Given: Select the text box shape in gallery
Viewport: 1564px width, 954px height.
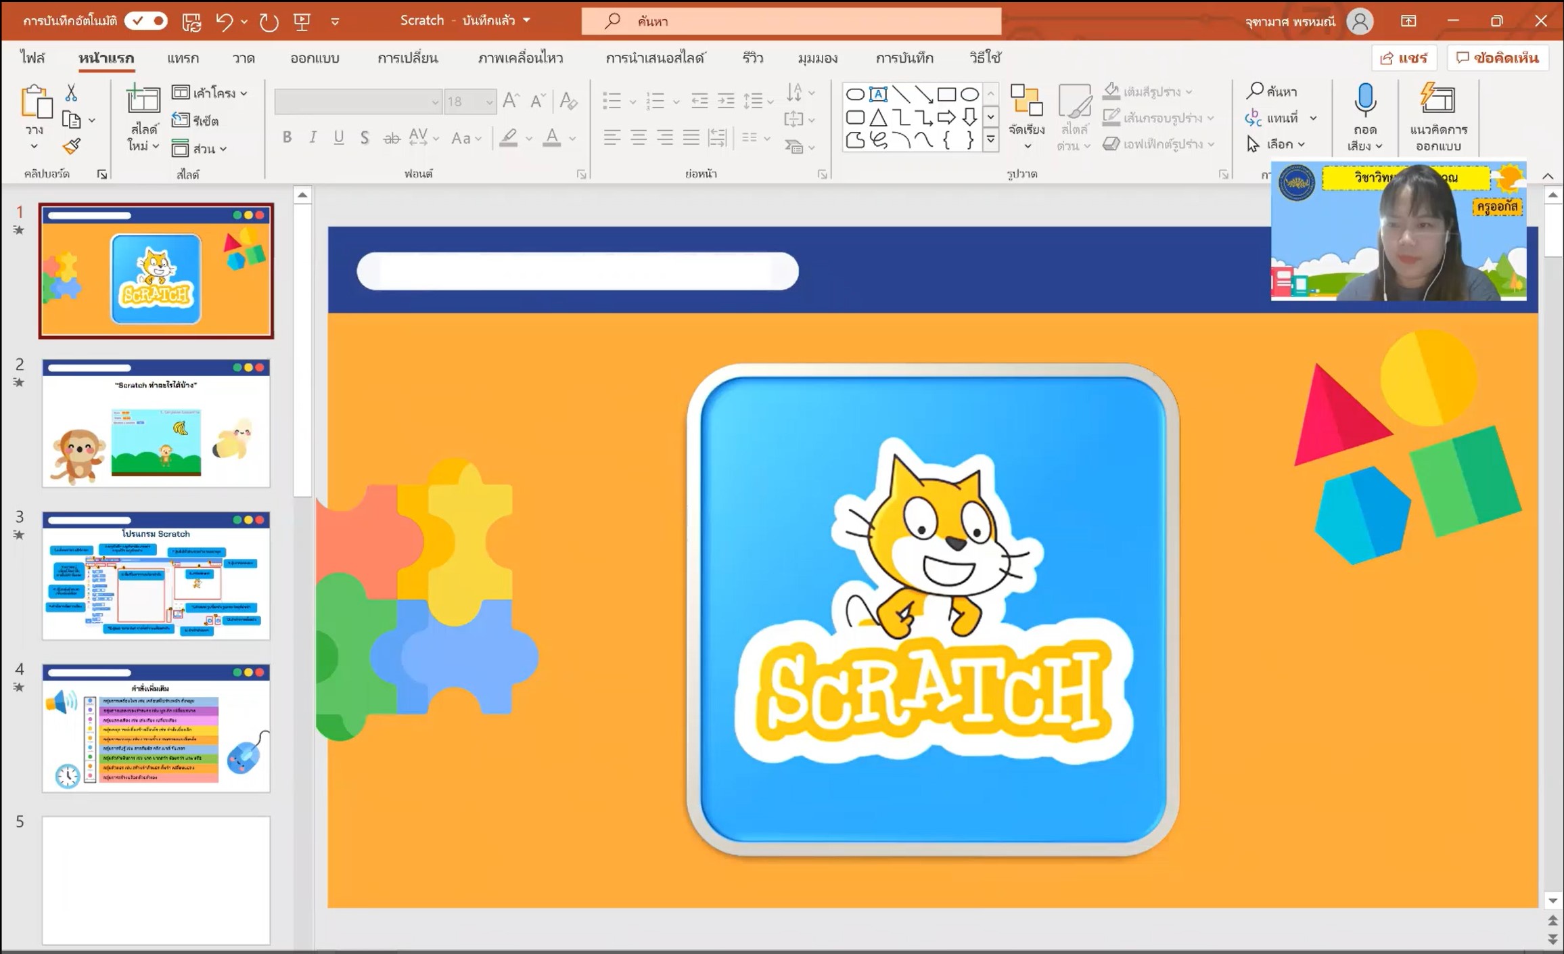Looking at the screenshot, I should 878,94.
